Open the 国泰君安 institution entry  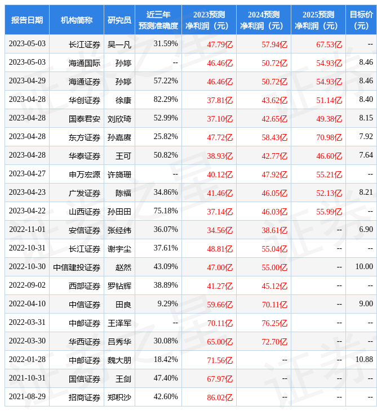[x=85, y=118]
